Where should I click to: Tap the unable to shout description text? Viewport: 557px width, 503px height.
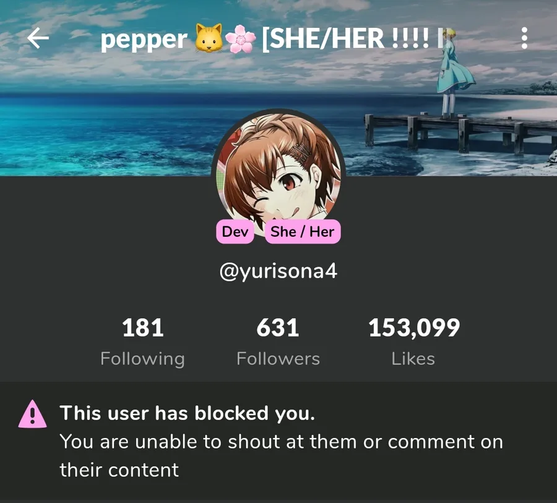[x=281, y=456]
